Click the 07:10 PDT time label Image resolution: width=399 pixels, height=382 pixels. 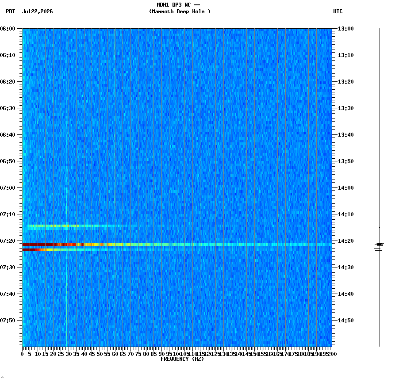8,214
